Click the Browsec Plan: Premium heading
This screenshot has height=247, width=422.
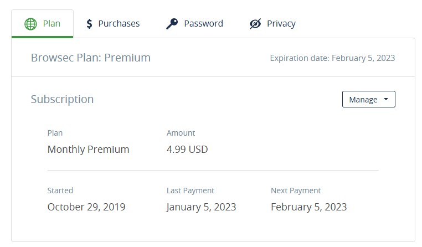click(x=91, y=58)
